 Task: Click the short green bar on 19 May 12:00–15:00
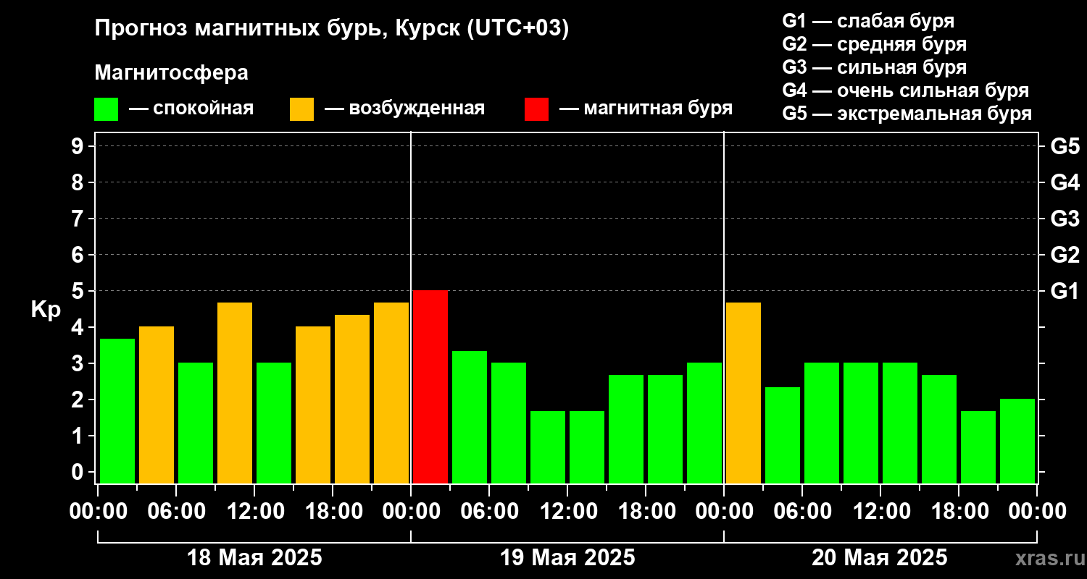(587, 447)
